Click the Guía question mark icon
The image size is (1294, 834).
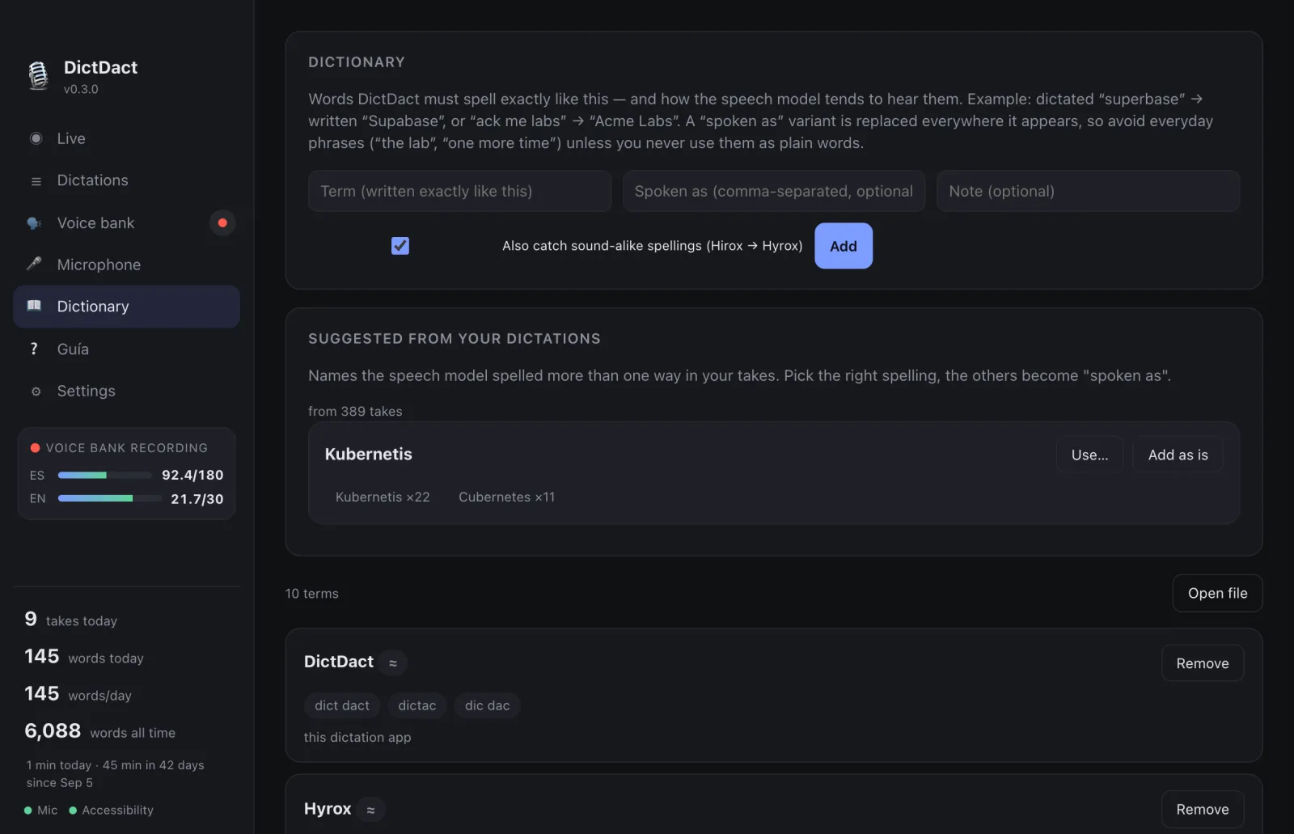click(34, 349)
